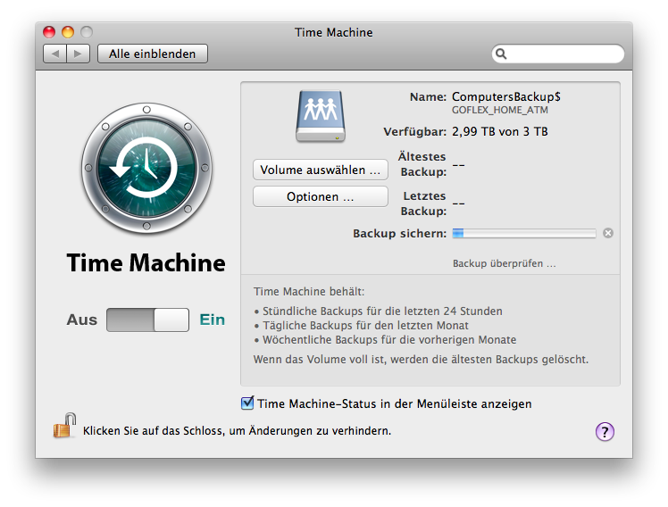The height and width of the screenshot is (507, 668).
Task: Click the large Time Machine clock icon
Action: [146, 168]
